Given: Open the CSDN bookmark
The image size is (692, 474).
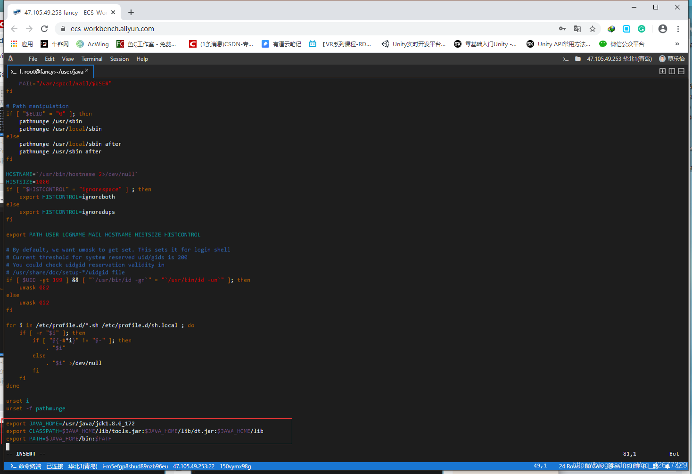Looking at the screenshot, I should click(221, 44).
